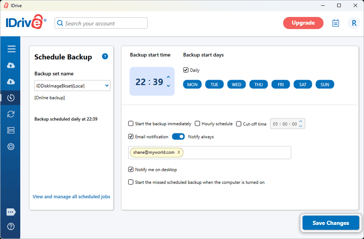Image resolution: width=364 pixels, height=239 pixels.
Task: Click the Search your account field
Action: (101, 23)
